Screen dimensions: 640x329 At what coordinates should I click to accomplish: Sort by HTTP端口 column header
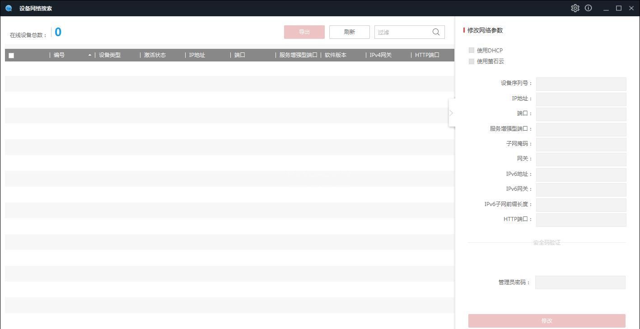click(427, 55)
